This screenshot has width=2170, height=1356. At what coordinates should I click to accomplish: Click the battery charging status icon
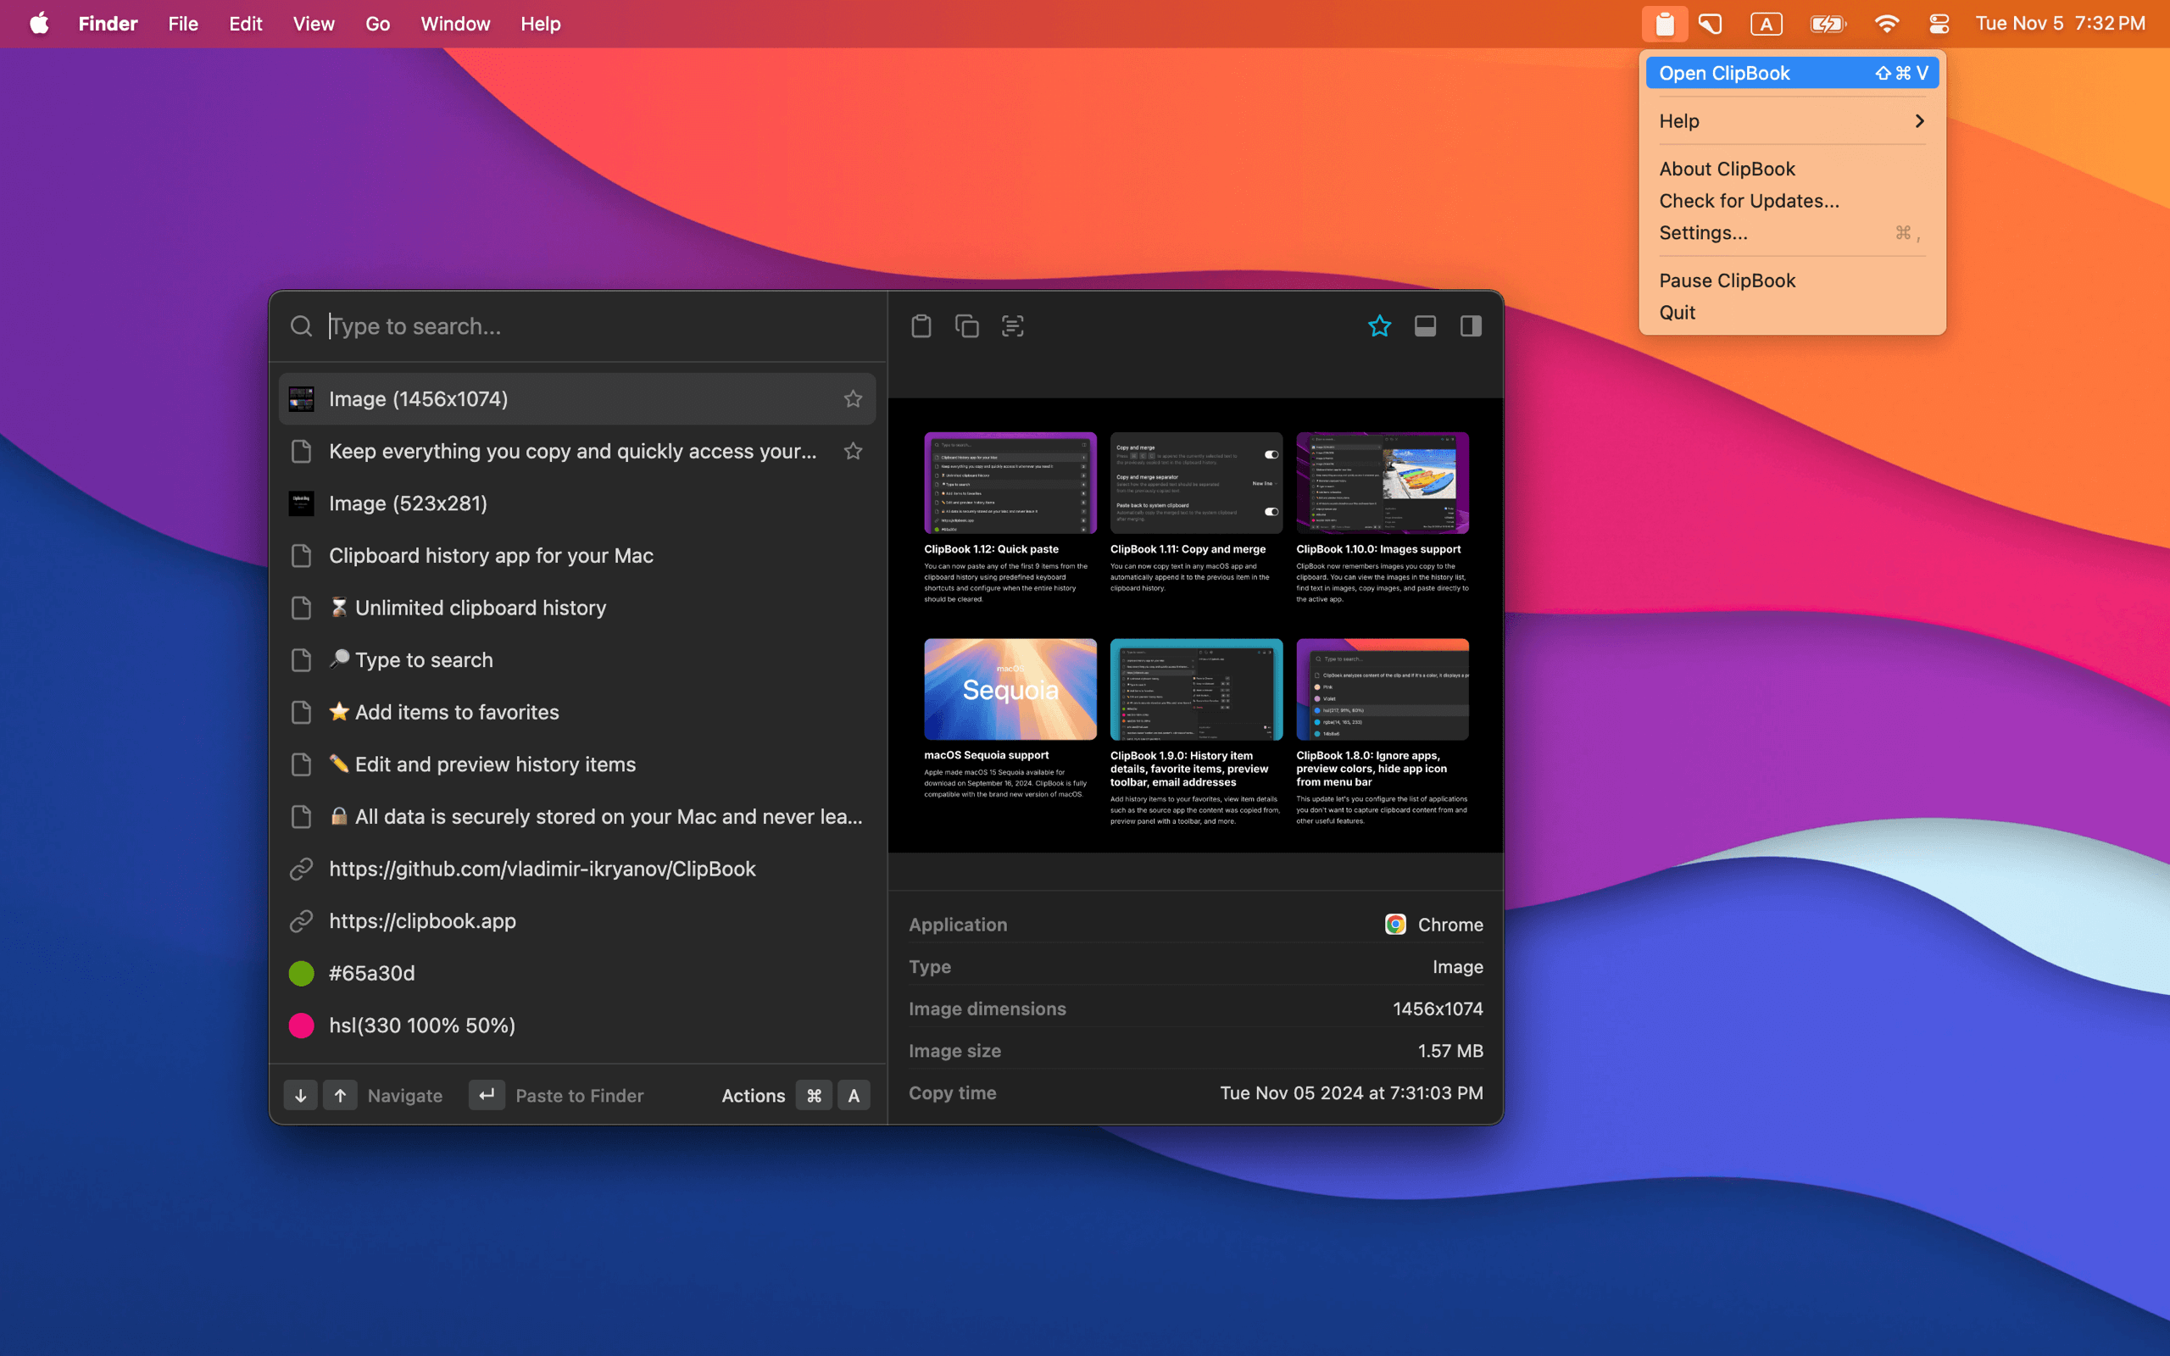coord(1827,25)
